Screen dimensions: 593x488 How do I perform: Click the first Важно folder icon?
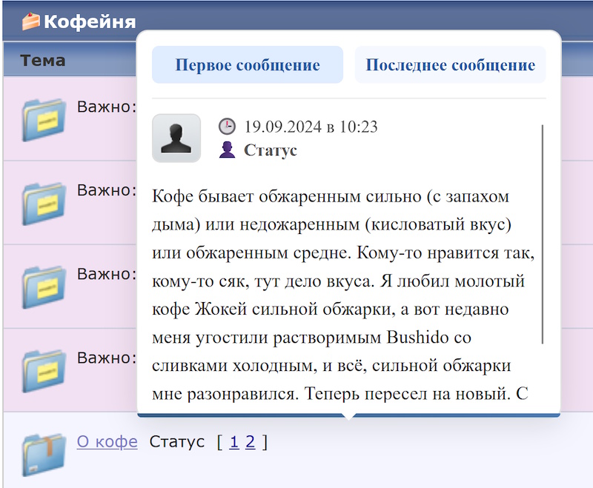pyautogui.click(x=44, y=120)
